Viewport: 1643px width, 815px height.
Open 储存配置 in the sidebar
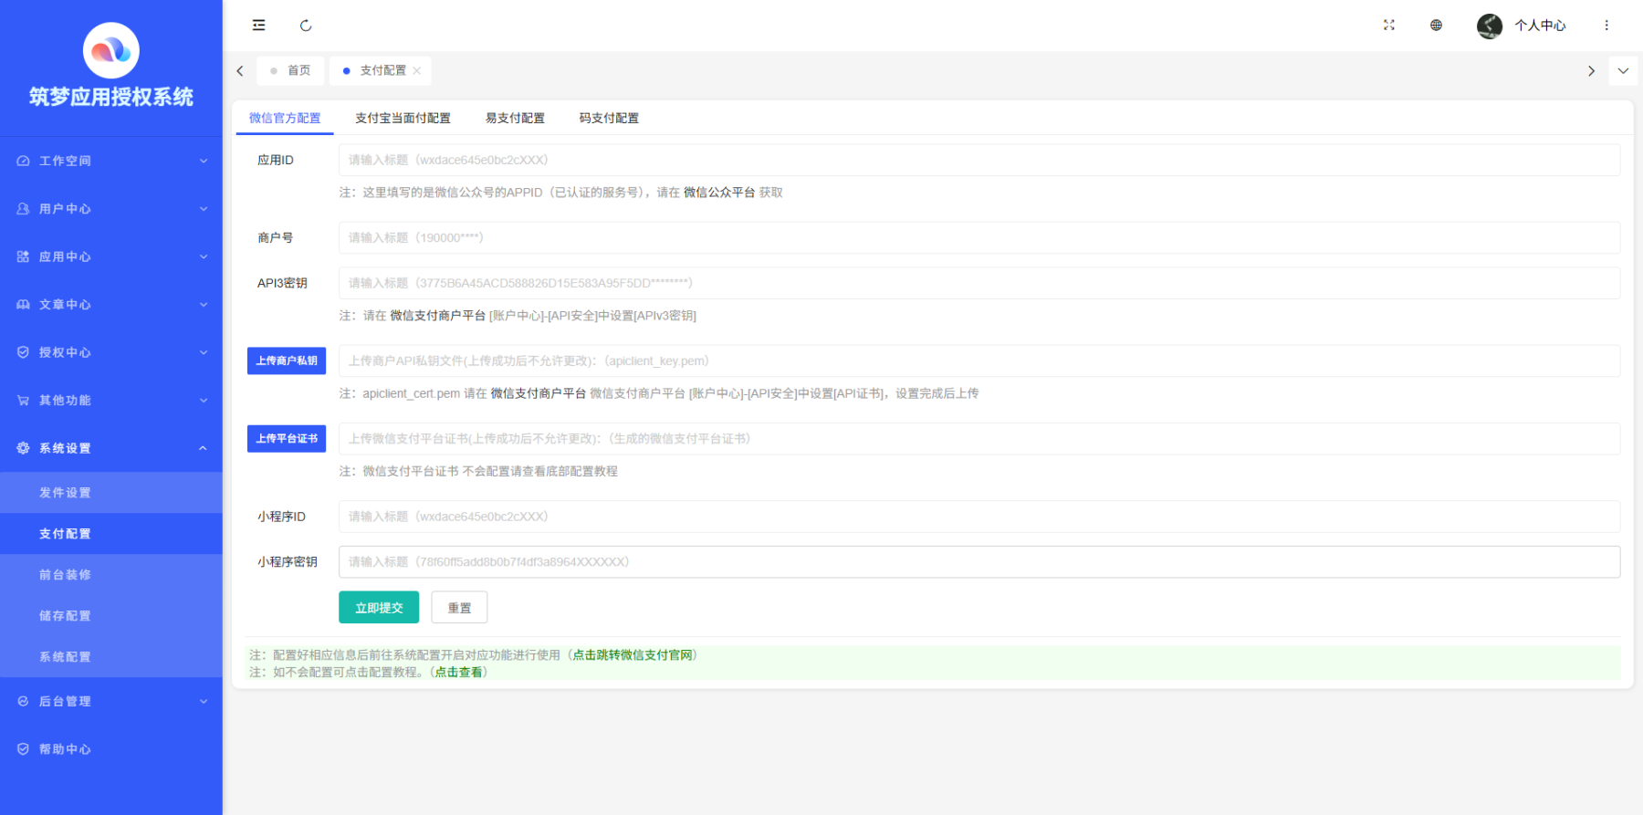65,616
